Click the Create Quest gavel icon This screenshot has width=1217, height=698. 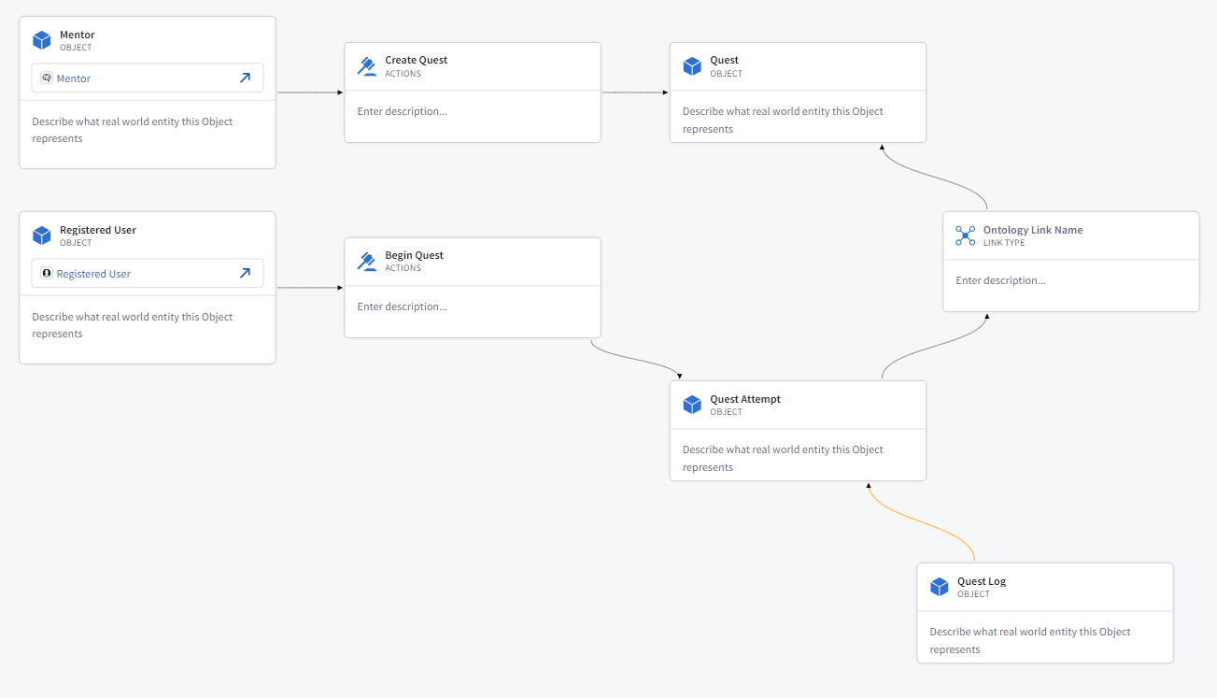(367, 66)
